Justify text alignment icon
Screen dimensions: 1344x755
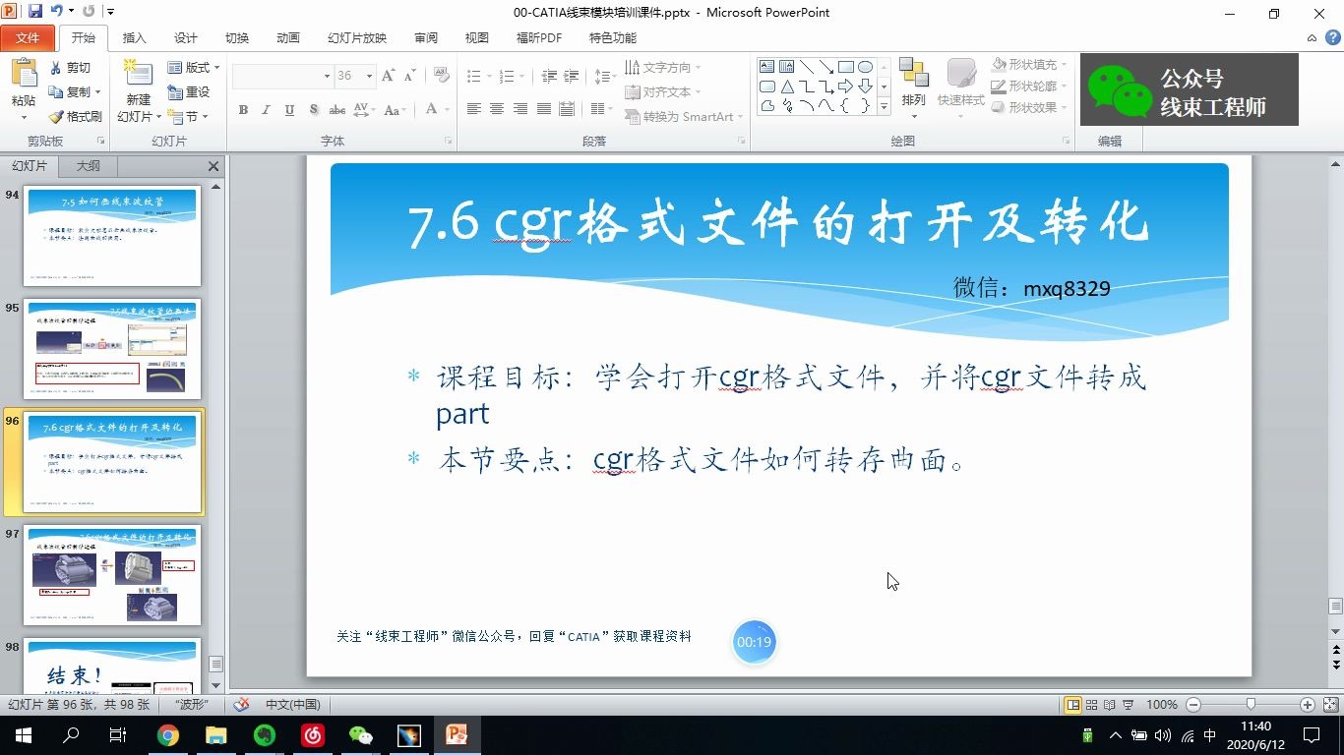[x=544, y=109]
